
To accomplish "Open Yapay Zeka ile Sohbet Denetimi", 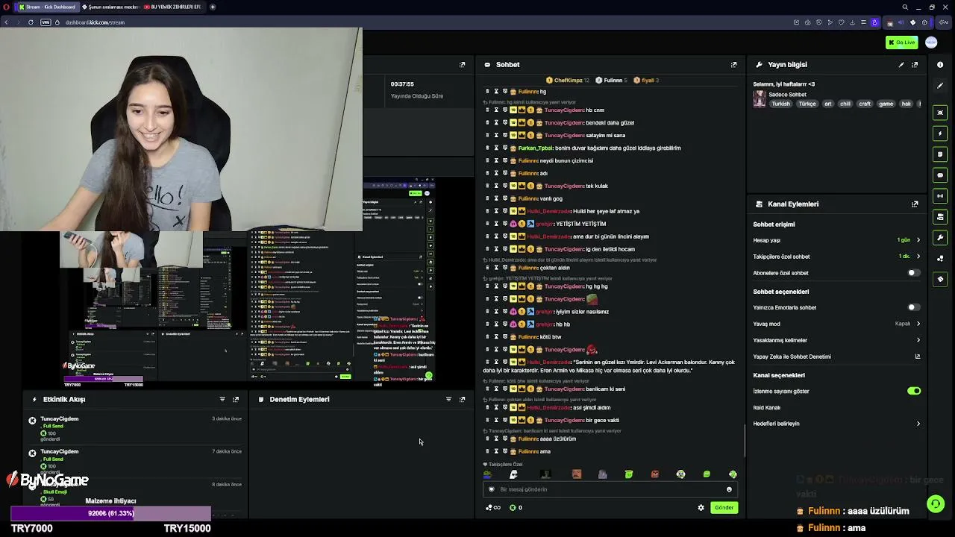I will click(836, 357).
